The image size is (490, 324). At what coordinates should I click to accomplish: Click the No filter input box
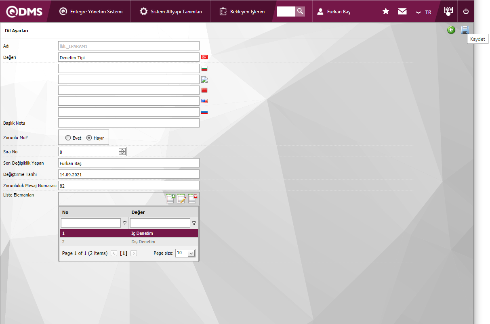tap(91, 223)
